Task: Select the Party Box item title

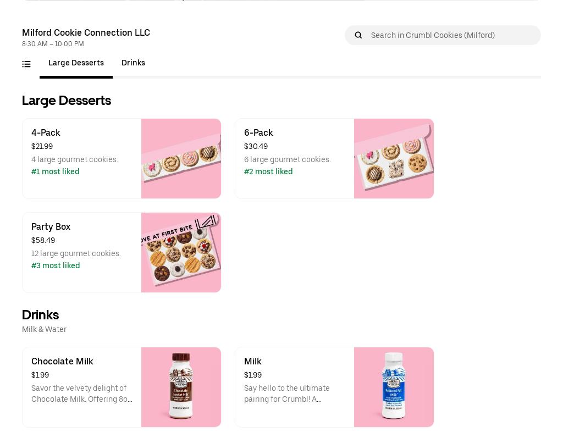Action: tap(51, 227)
